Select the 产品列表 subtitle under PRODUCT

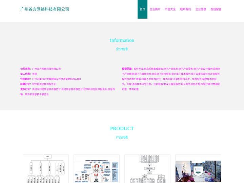(x=122, y=137)
